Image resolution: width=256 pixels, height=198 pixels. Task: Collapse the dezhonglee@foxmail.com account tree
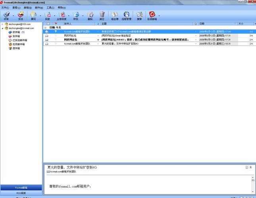point(2,29)
